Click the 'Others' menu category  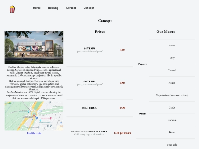[143, 114]
